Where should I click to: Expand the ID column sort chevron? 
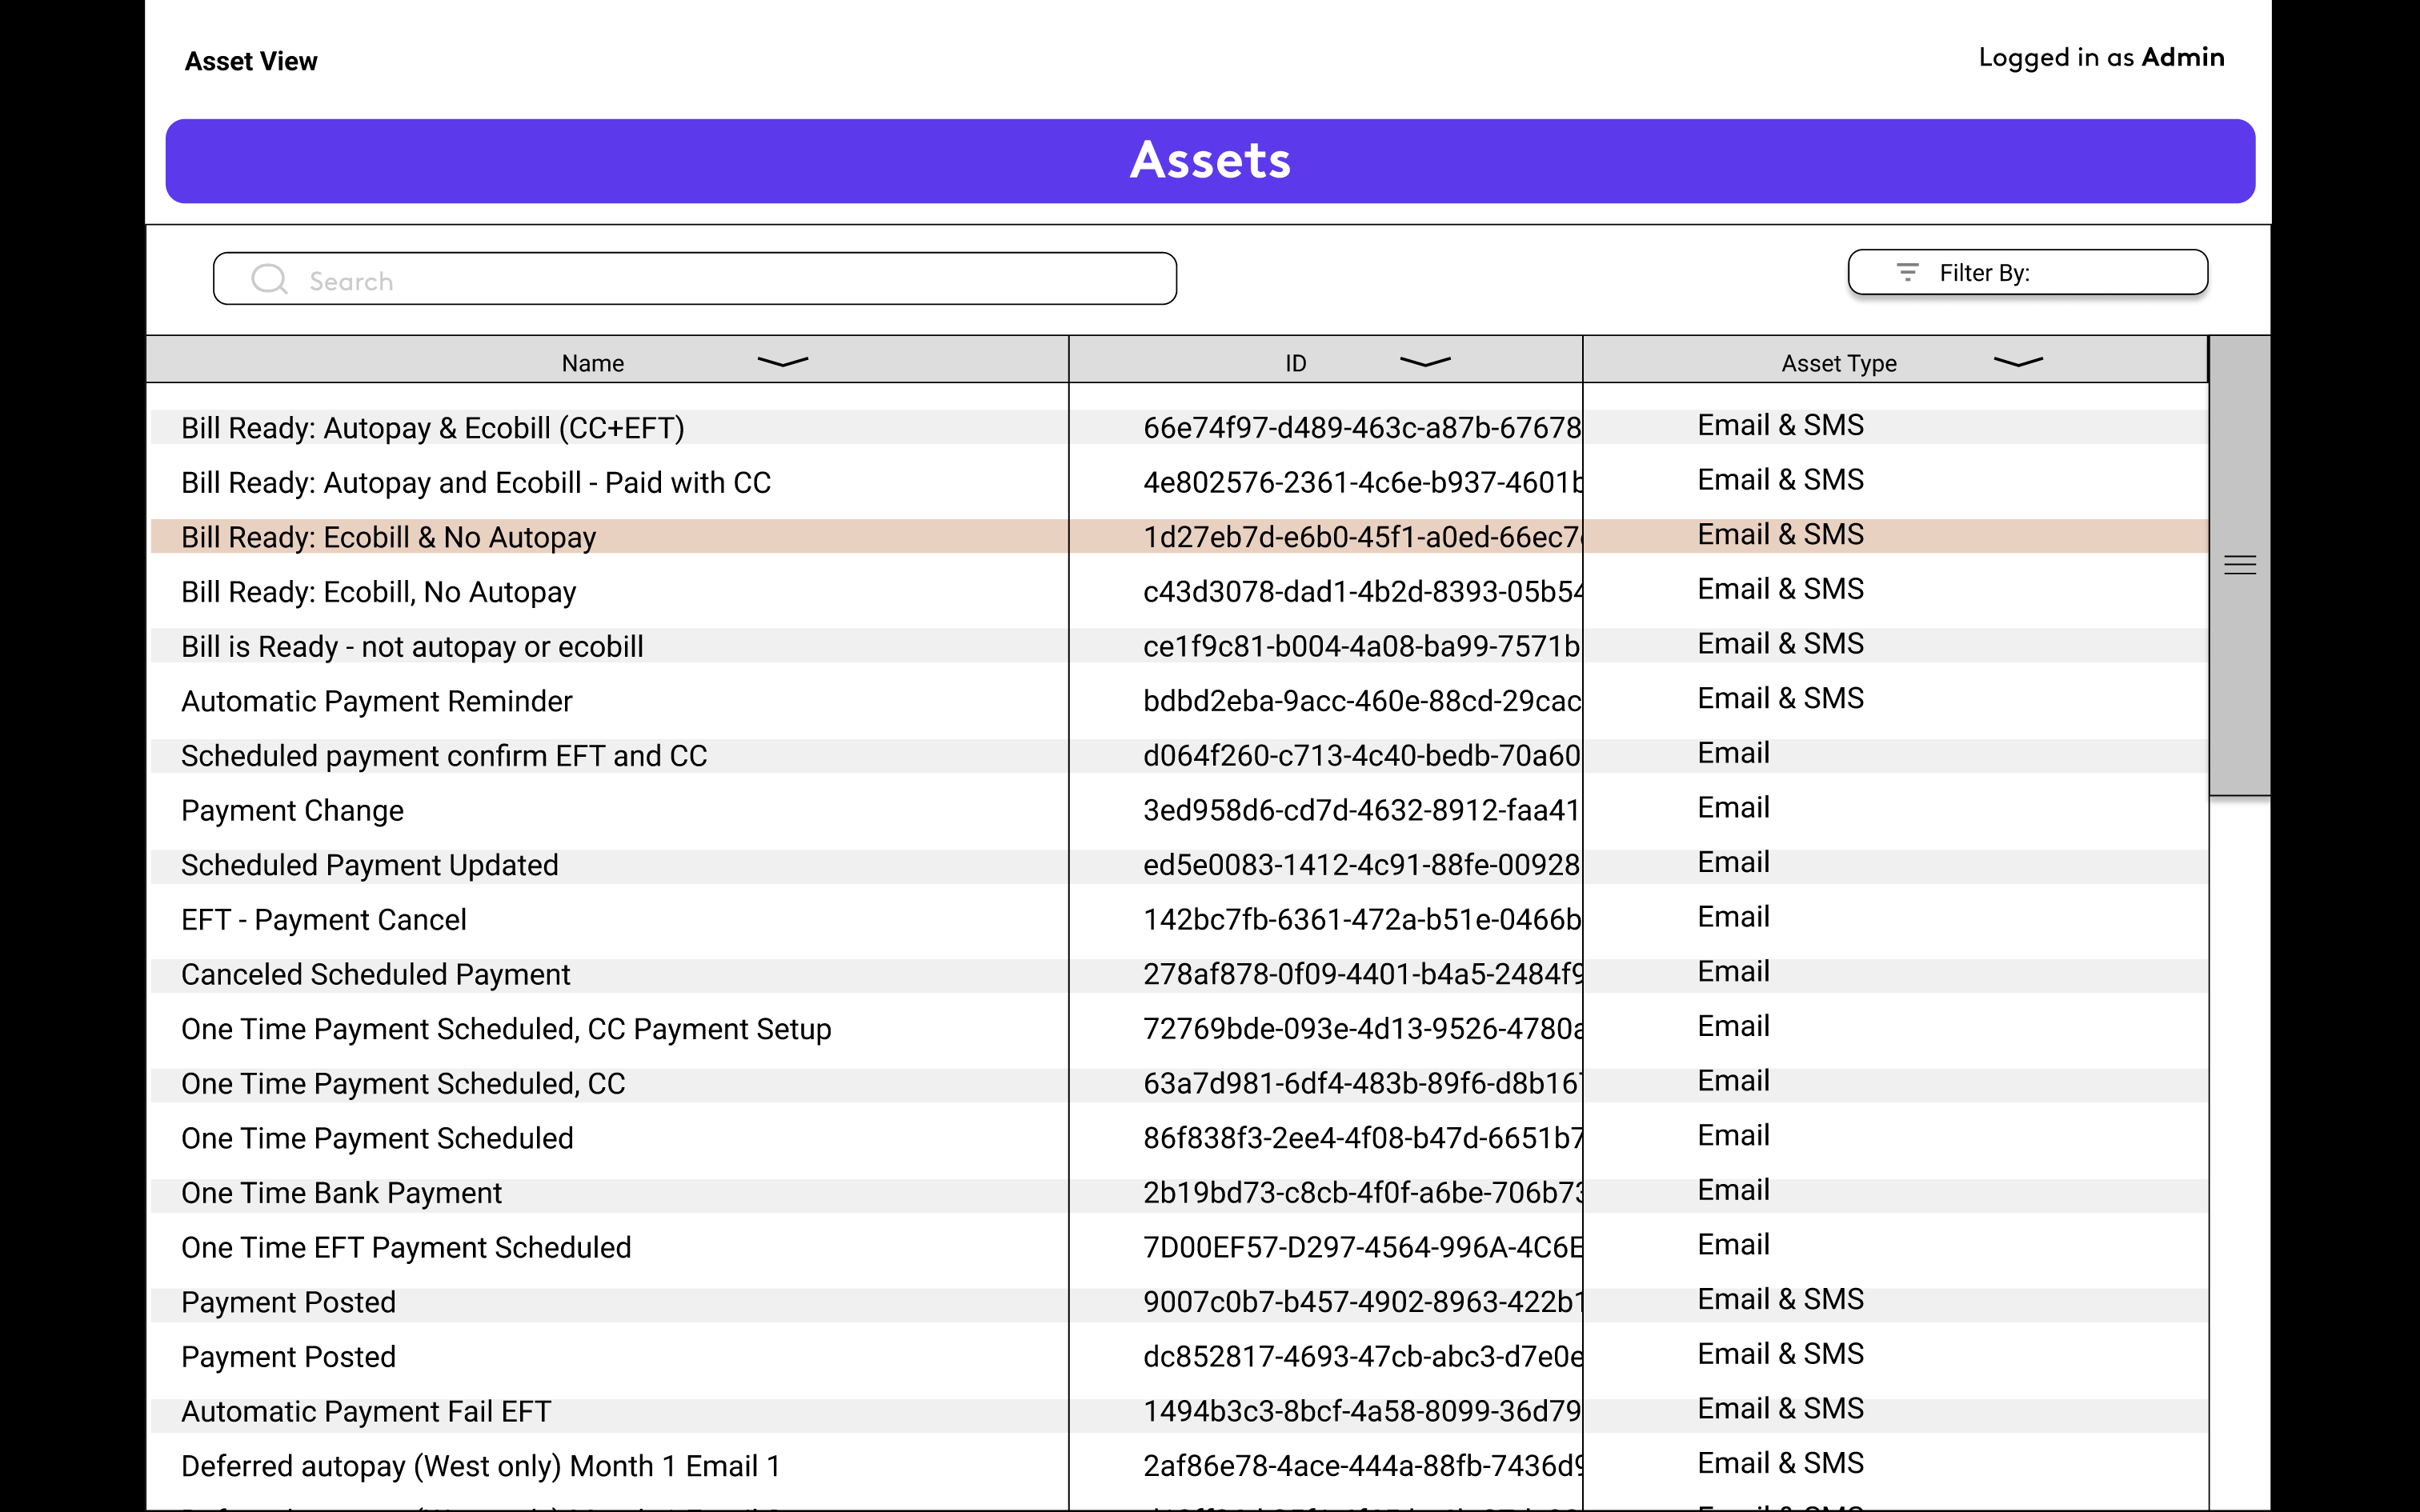click(1424, 362)
